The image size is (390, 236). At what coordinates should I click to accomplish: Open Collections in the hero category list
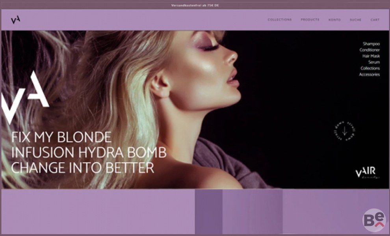coord(370,68)
